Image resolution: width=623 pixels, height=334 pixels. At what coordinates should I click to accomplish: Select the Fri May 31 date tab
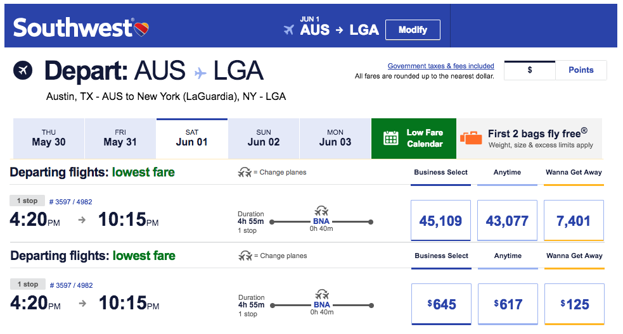(x=120, y=139)
